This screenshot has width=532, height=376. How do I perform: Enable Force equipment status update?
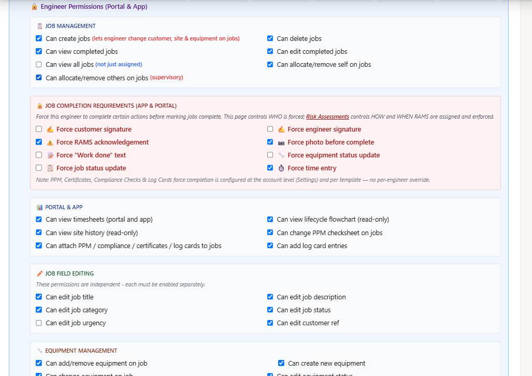coord(270,155)
